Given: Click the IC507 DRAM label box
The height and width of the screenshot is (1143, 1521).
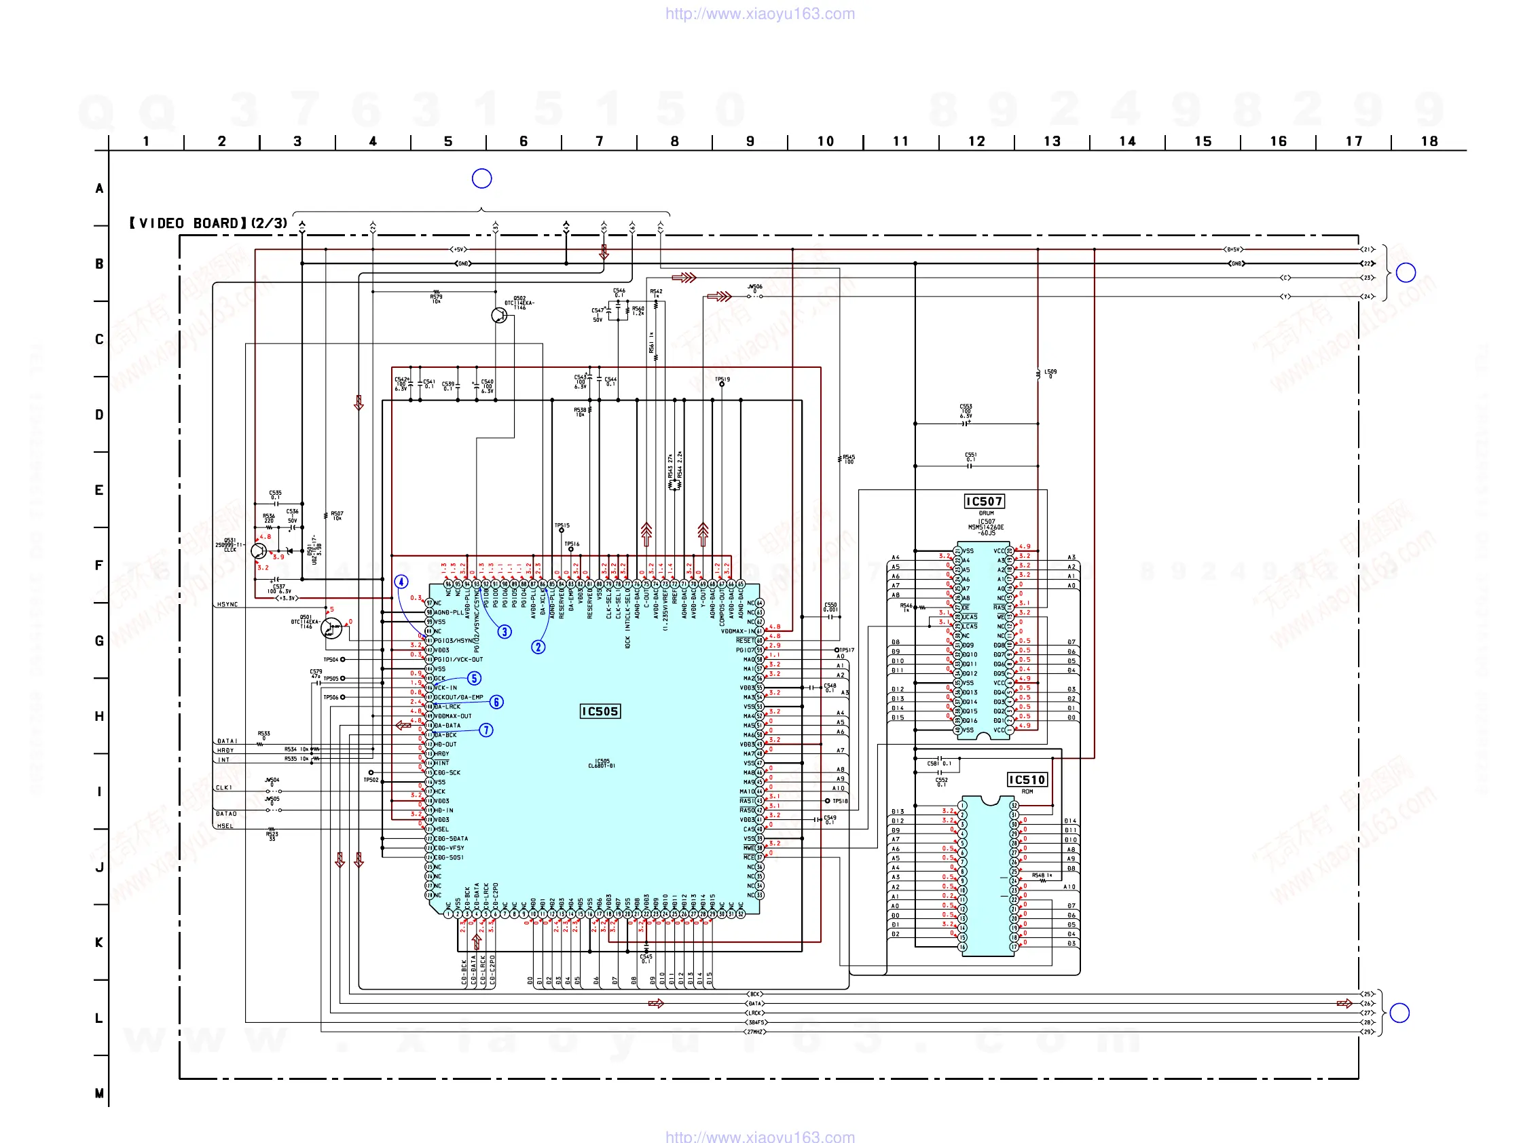Looking at the screenshot, I should coord(984,501).
